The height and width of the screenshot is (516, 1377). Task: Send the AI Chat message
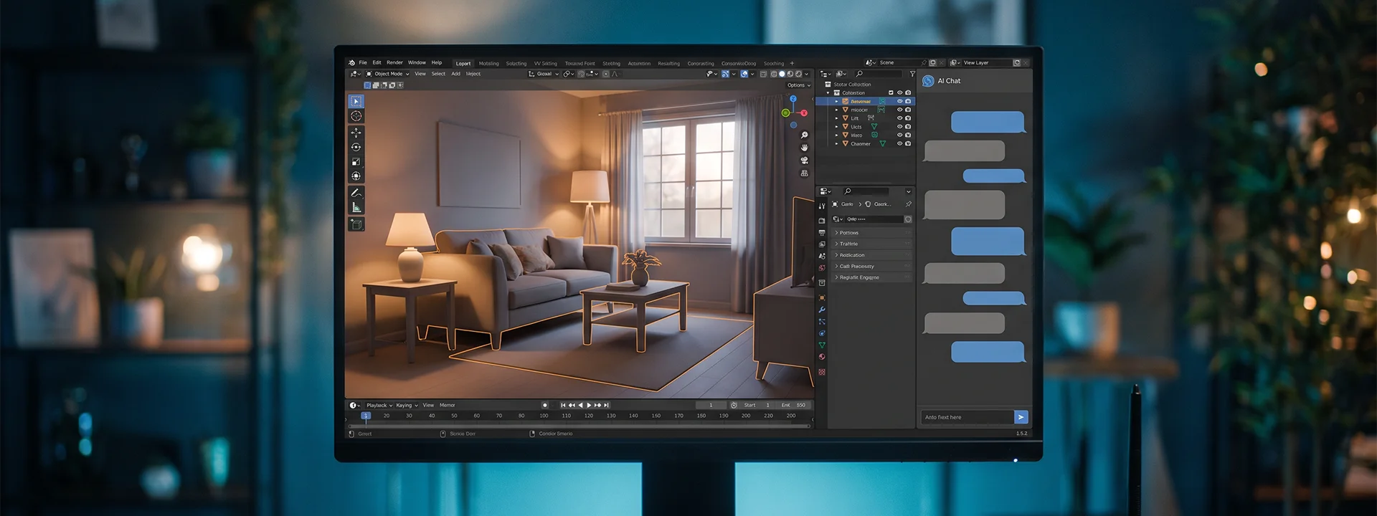click(1021, 417)
